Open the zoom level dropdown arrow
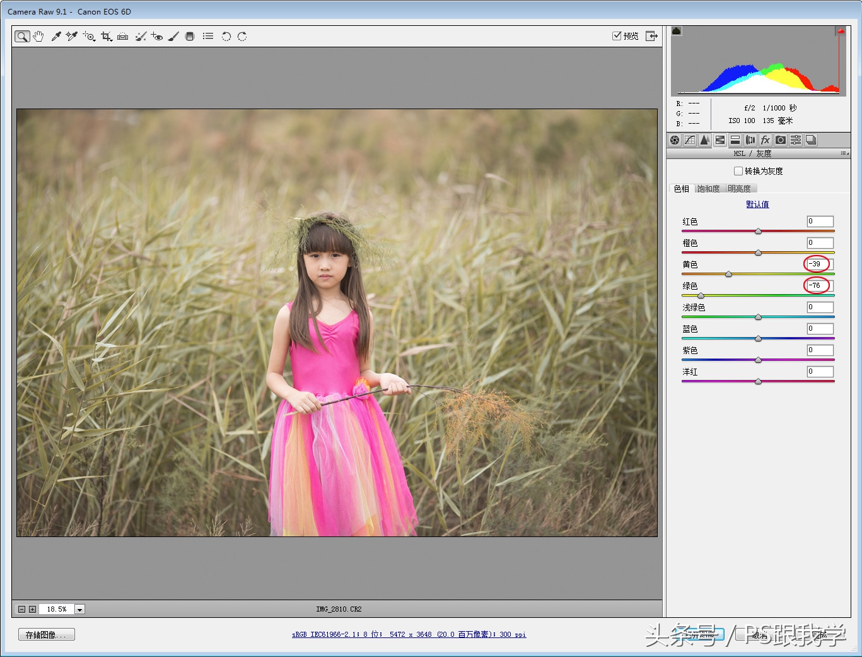The image size is (862, 657). [80, 609]
